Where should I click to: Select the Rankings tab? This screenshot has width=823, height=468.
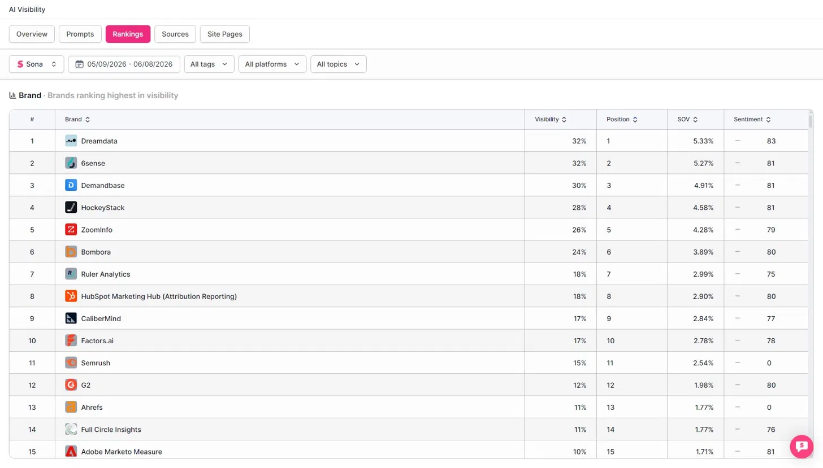(x=128, y=34)
